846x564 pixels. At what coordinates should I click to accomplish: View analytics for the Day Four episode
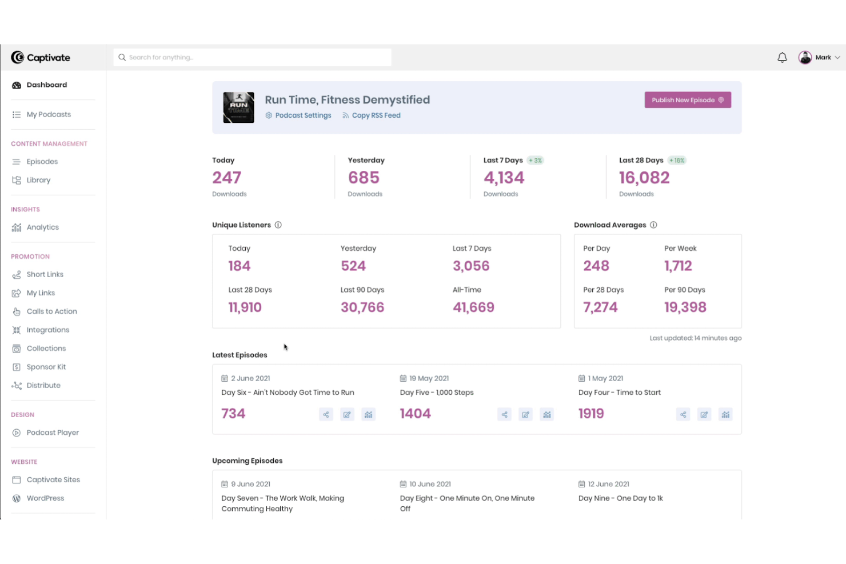(x=725, y=414)
